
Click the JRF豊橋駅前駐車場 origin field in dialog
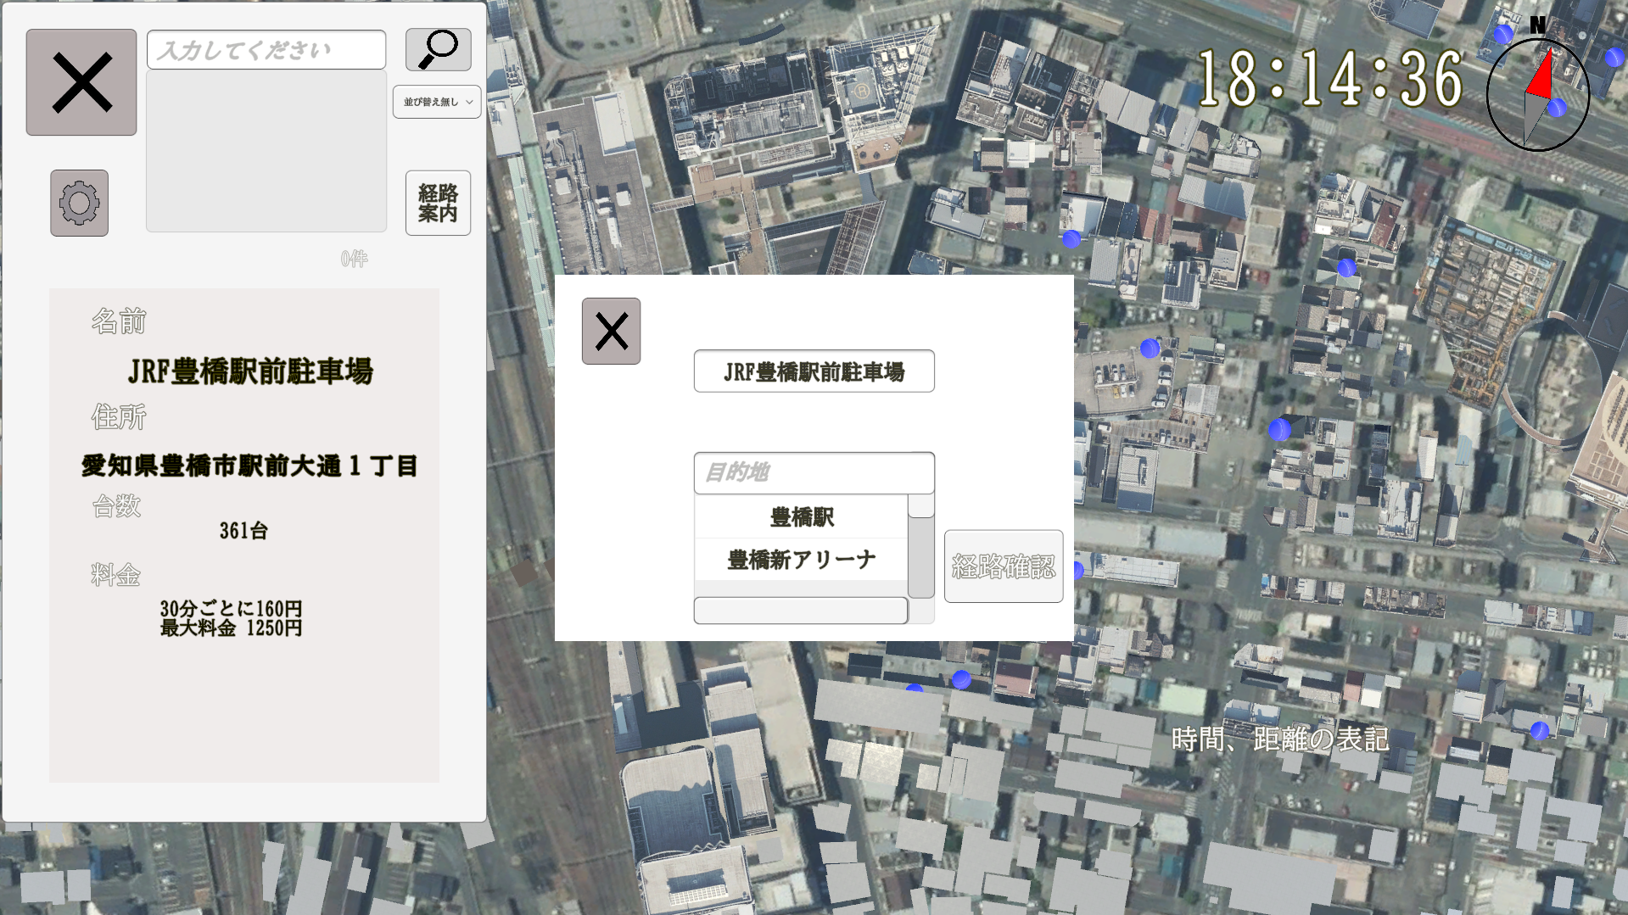[x=814, y=371]
